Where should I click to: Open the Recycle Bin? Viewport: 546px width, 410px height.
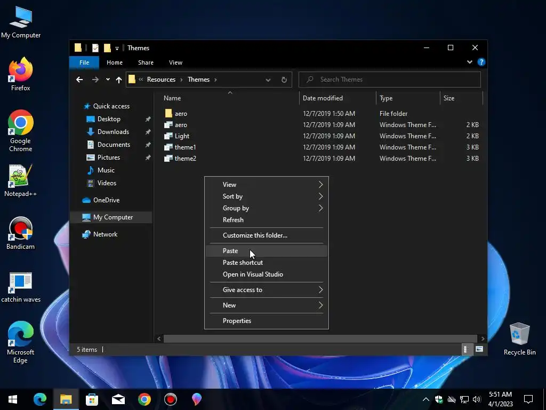coord(519,339)
